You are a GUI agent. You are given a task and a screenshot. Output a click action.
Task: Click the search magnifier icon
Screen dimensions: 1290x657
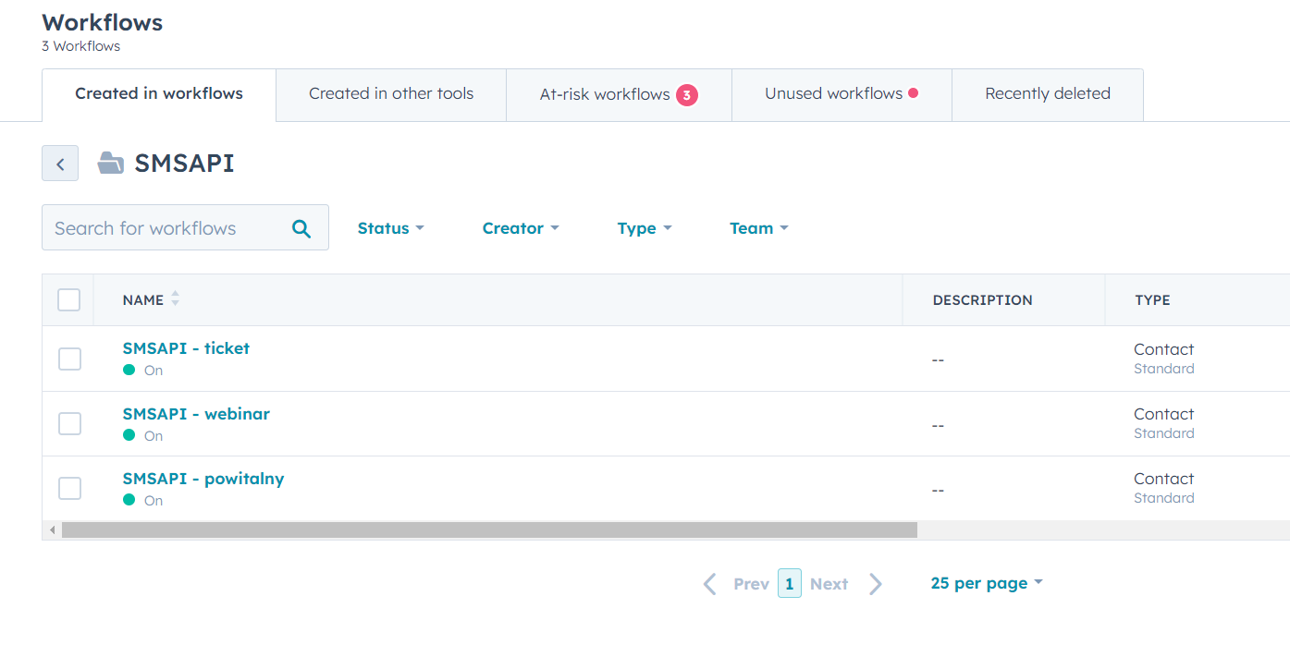pyautogui.click(x=301, y=228)
